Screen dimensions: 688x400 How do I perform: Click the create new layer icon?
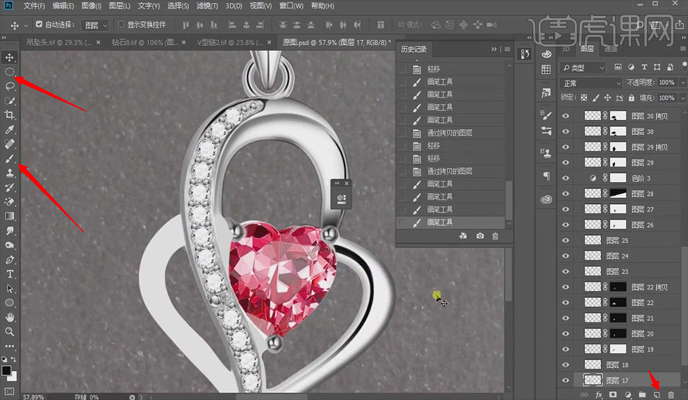point(657,394)
